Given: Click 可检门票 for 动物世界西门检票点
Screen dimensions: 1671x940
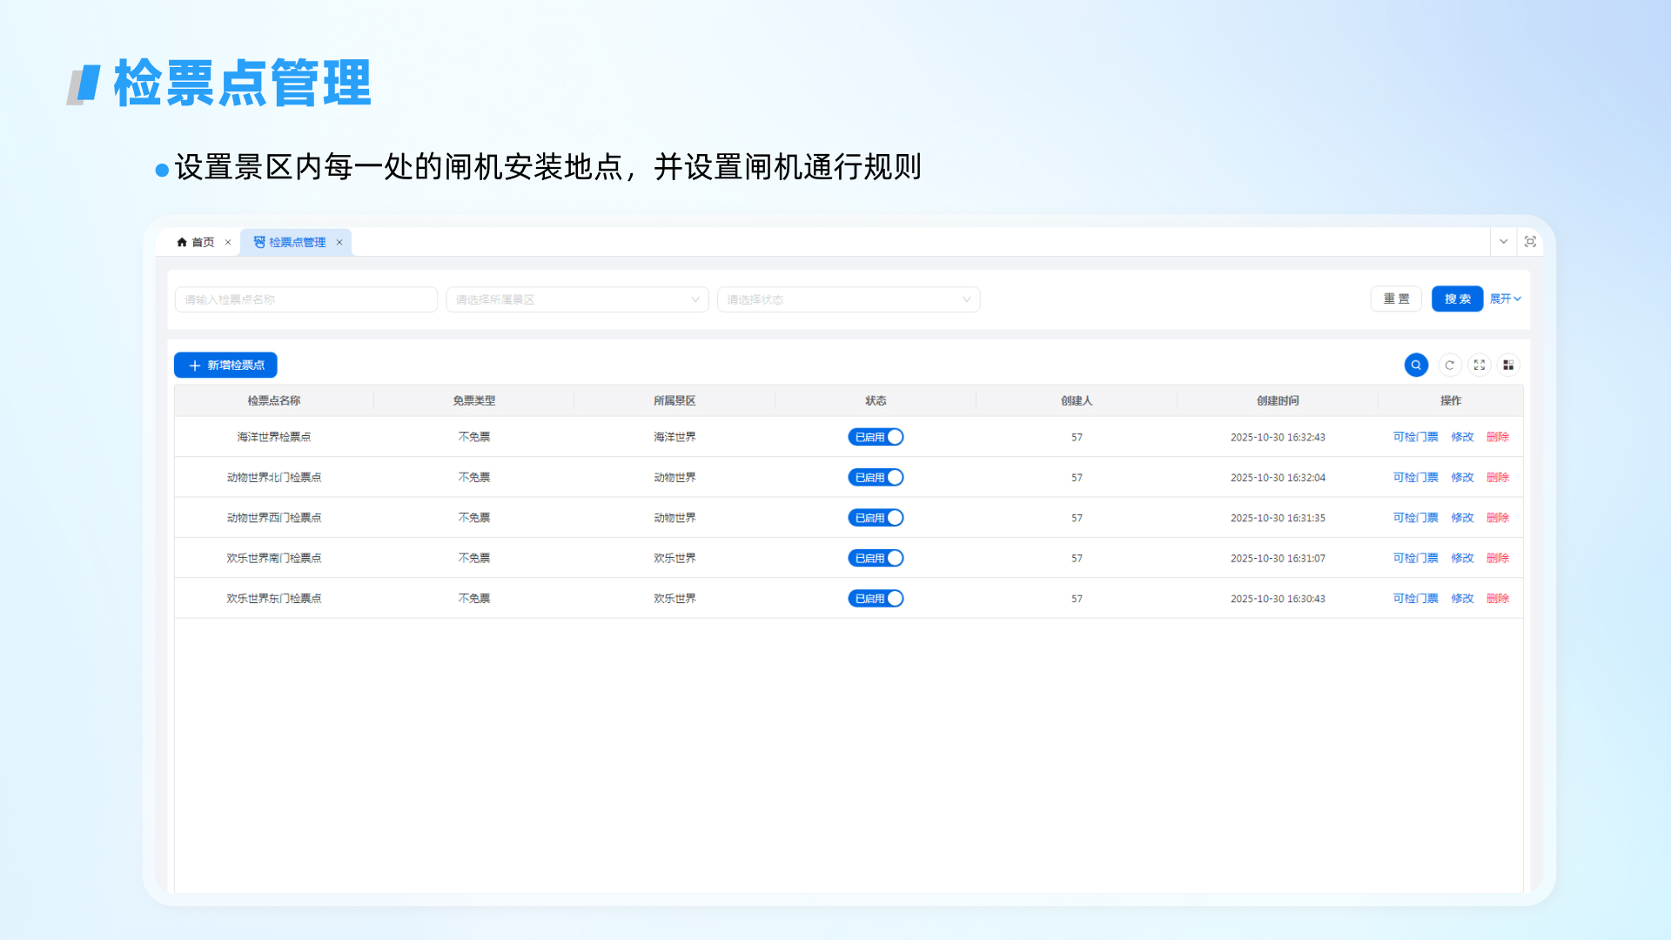Looking at the screenshot, I should click(x=1415, y=518).
